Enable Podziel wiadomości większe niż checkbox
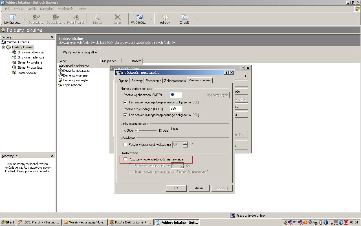This screenshot has height=226, width=361. tap(126, 145)
